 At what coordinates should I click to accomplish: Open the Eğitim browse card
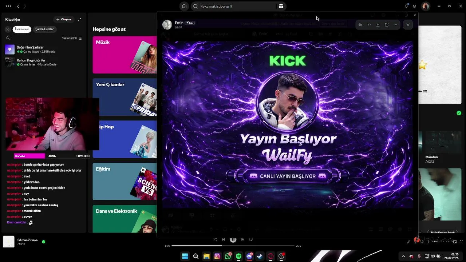(125, 181)
